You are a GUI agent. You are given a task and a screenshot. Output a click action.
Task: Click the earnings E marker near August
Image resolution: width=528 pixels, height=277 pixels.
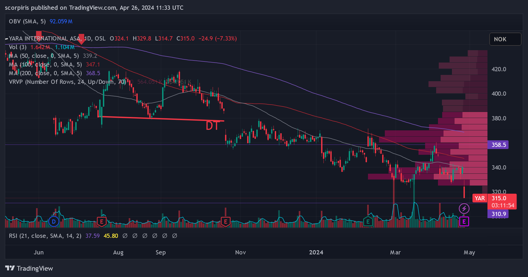pyautogui.click(x=102, y=222)
